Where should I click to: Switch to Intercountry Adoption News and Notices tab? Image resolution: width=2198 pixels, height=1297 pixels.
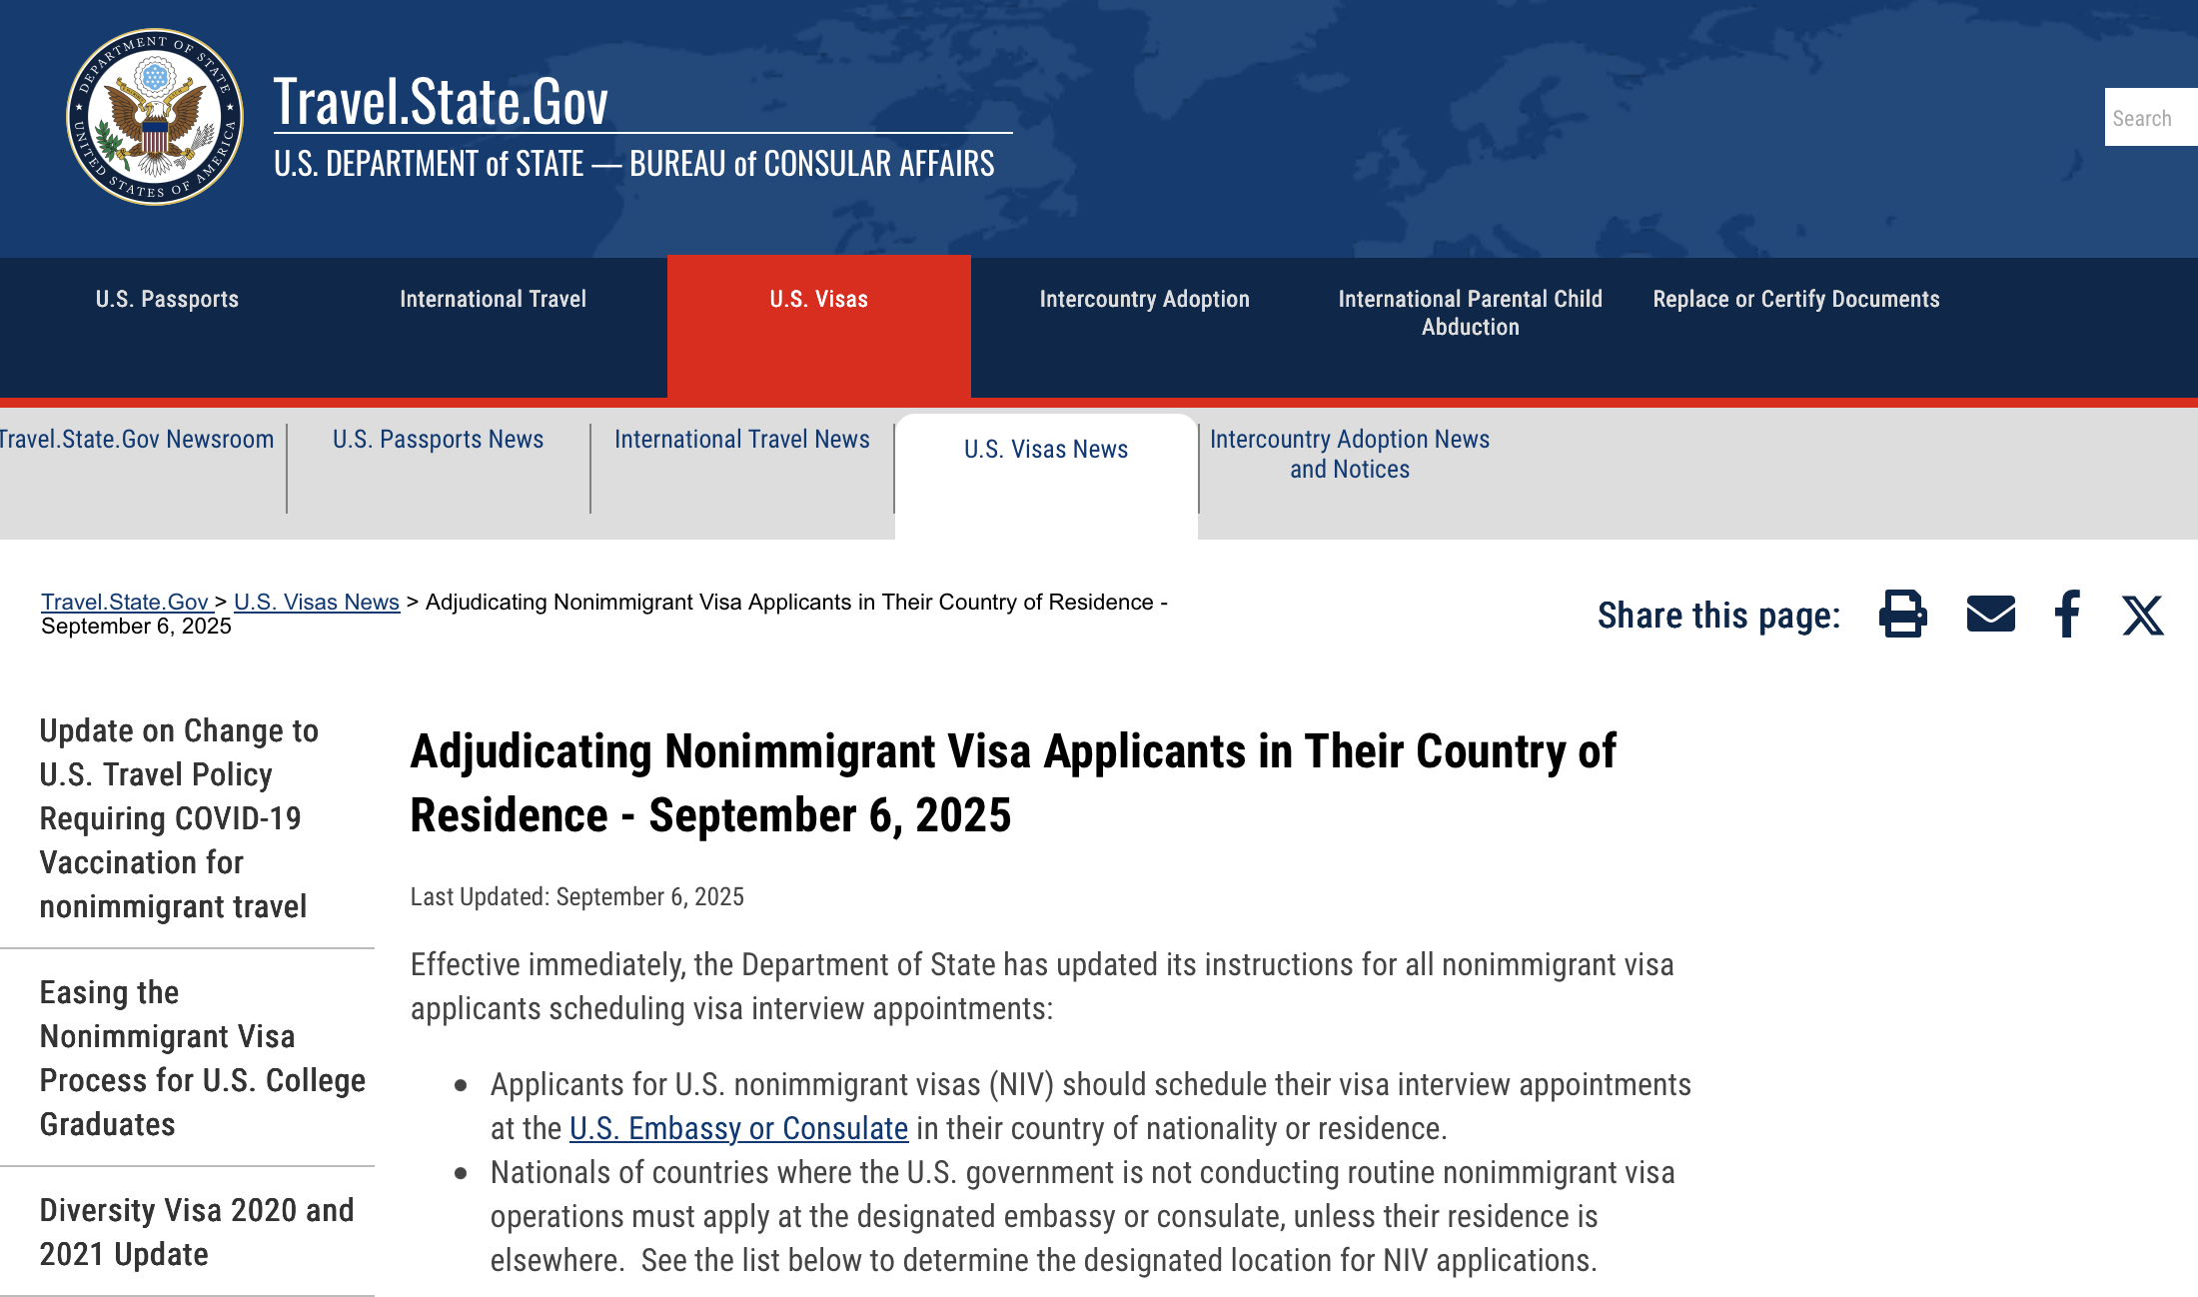(x=1349, y=454)
